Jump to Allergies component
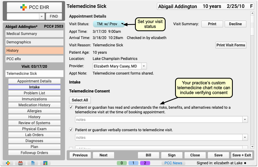The width and height of the screenshot is (258, 167). [x=34, y=111]
